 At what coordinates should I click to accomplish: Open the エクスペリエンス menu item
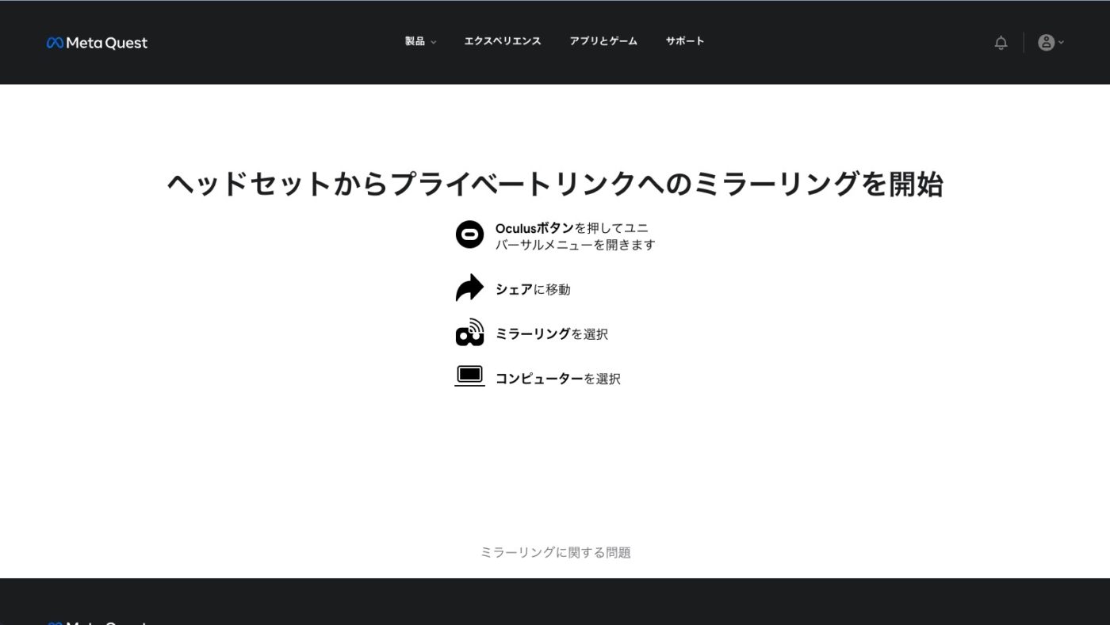(503, 41)
